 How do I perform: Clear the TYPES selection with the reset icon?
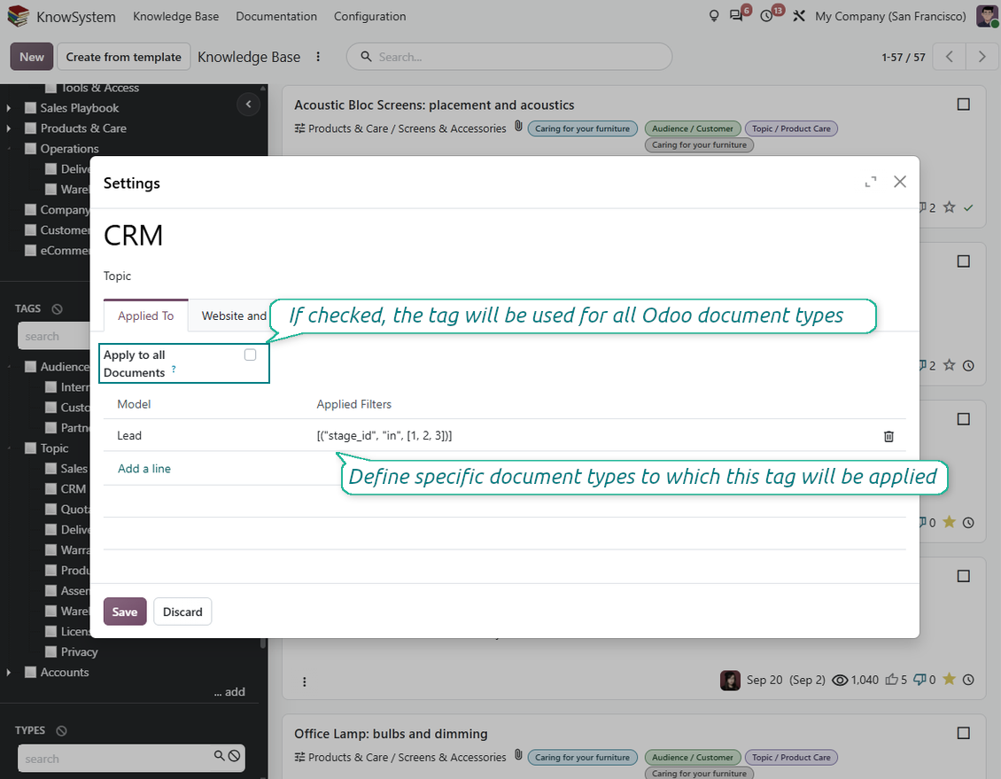[61, 730]
